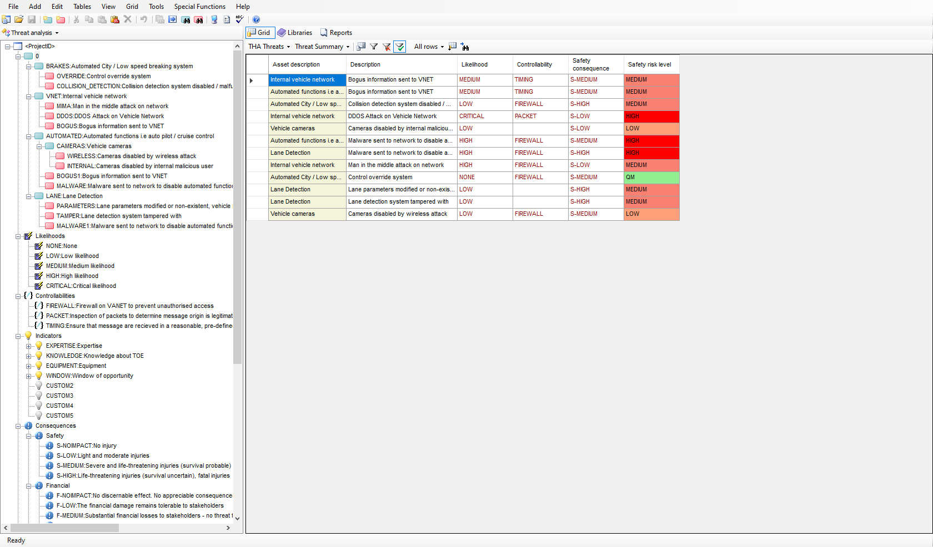Collapse the BRAKES tree node
933x547 pixels.
pyautogui.click(x=29, y=67)
